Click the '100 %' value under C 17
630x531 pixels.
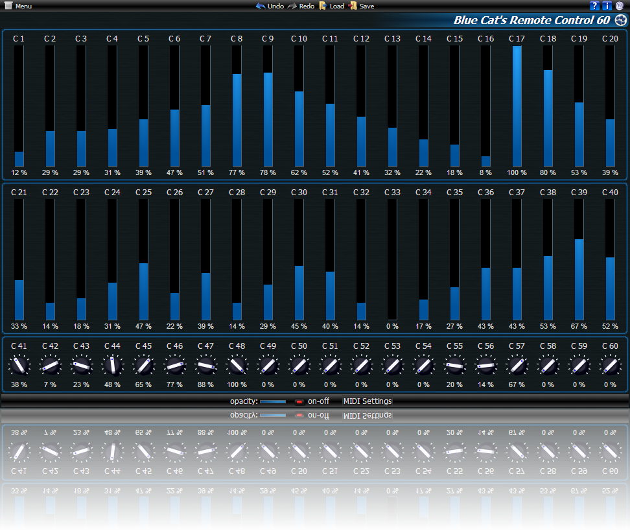coord(517,172)
